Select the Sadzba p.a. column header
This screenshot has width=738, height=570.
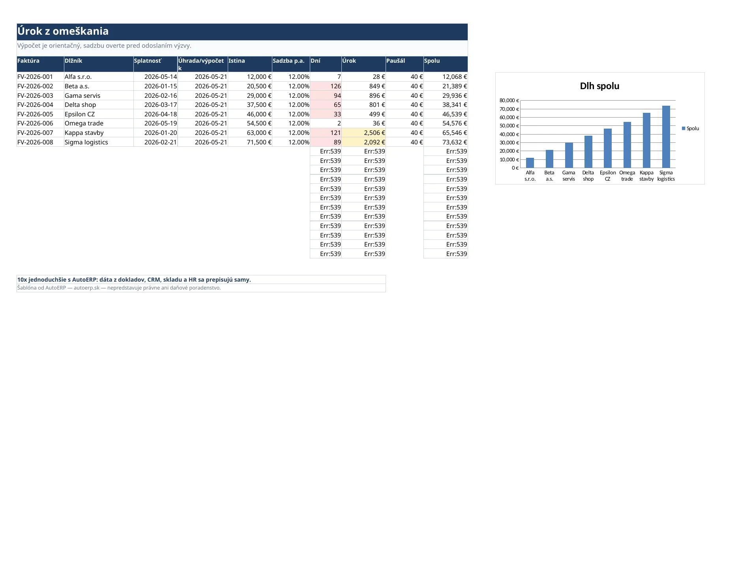pyautogui.click(x=291, y=64)
